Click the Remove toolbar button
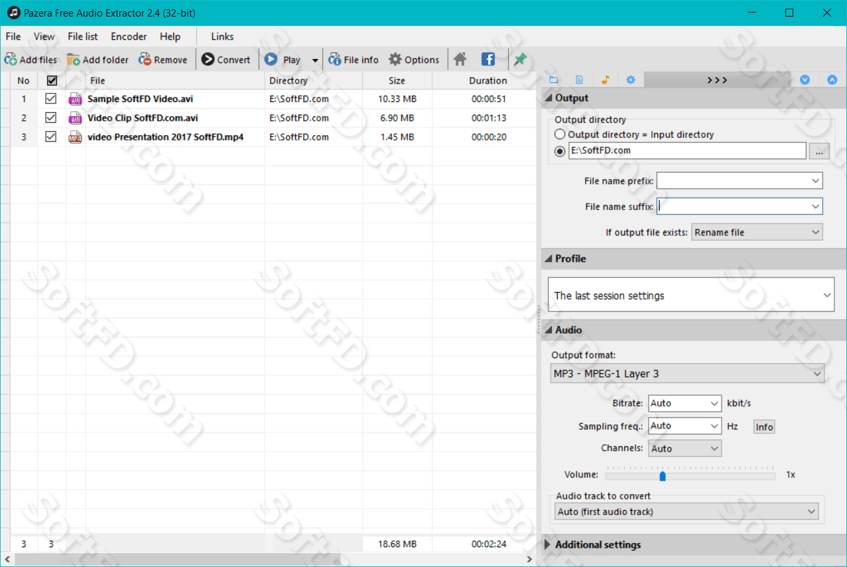The width and height of the screenshot is (847, 567). point(163,60)
